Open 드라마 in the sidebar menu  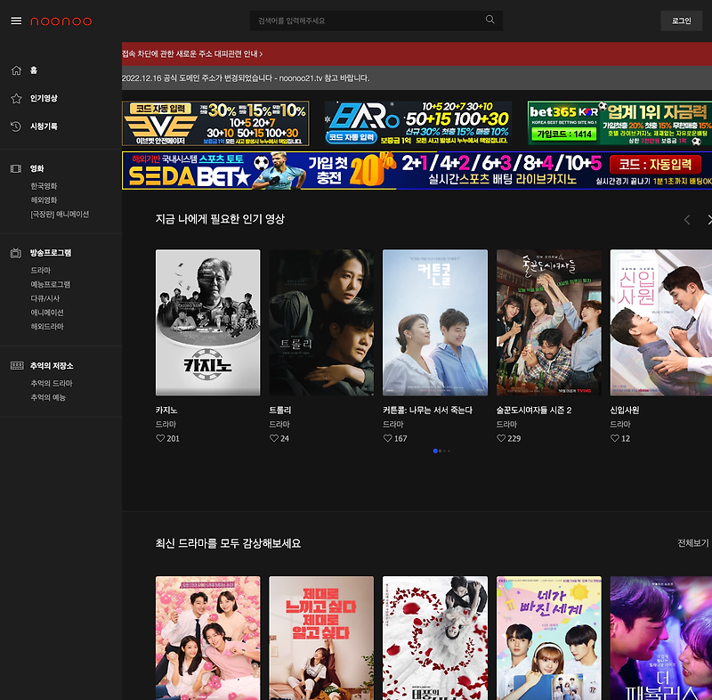[x=40, y=270]
